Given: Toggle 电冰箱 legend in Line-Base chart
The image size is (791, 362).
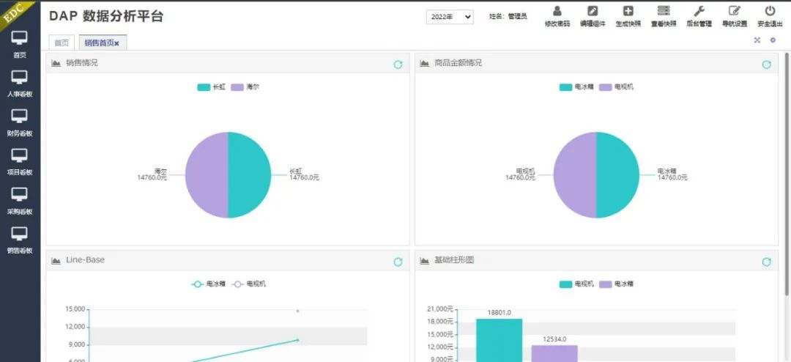Looking at the screenshot, I should coord(209,284).
